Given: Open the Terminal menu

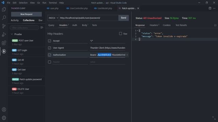Looking at the screenshot, I should tap(53, 3).
